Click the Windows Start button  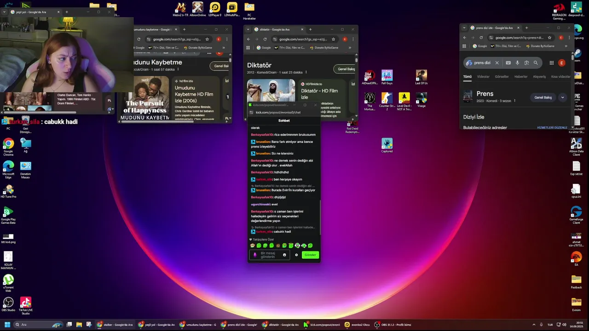click(x=7, y=325)
